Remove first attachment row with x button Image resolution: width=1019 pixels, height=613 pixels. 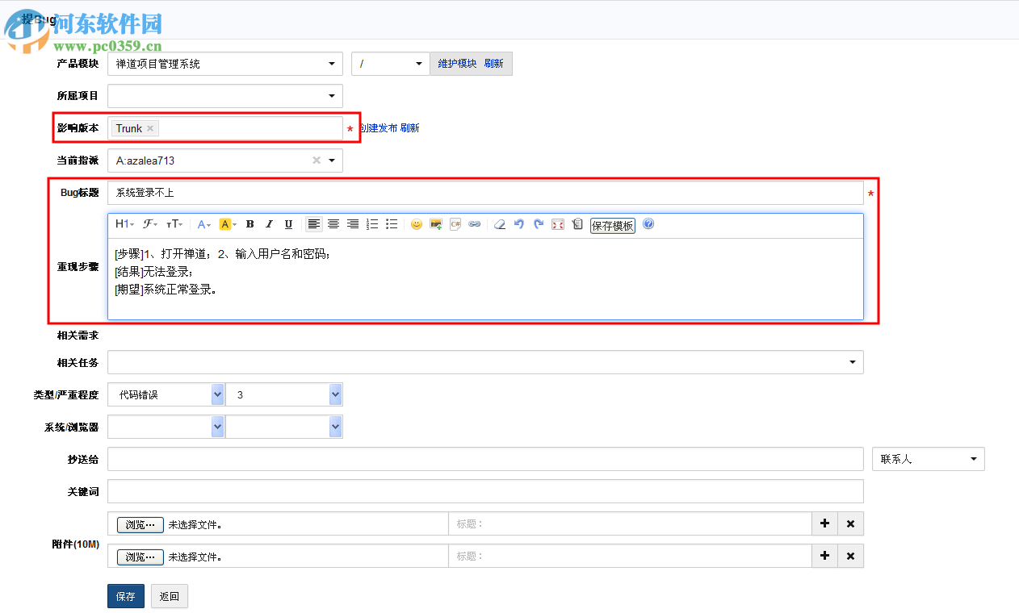(851, 523)
